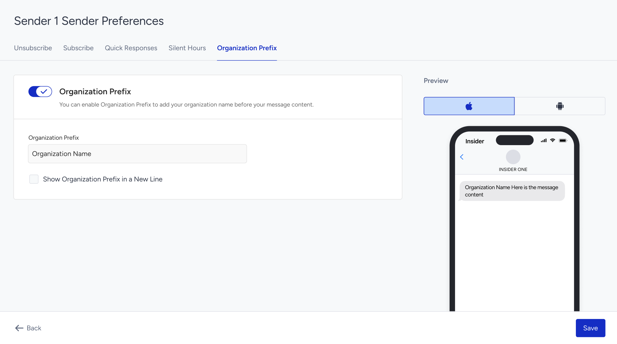Switch preview to the Android icon

tap(560, 106)
